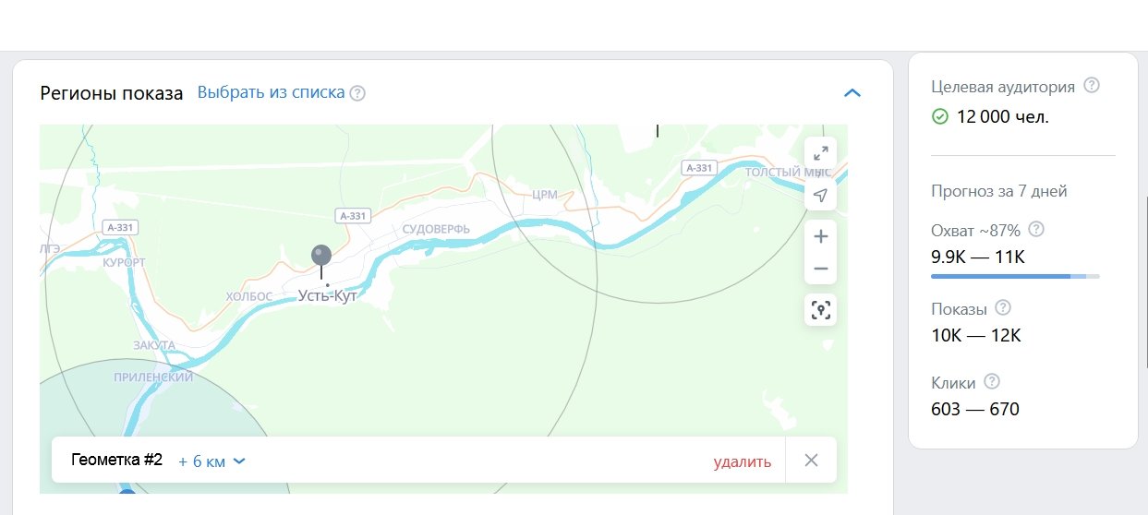Screen dimensions: 1148x515
Task: Show help for Показы
Action: pyautogui.click(x=1003, y=307)
